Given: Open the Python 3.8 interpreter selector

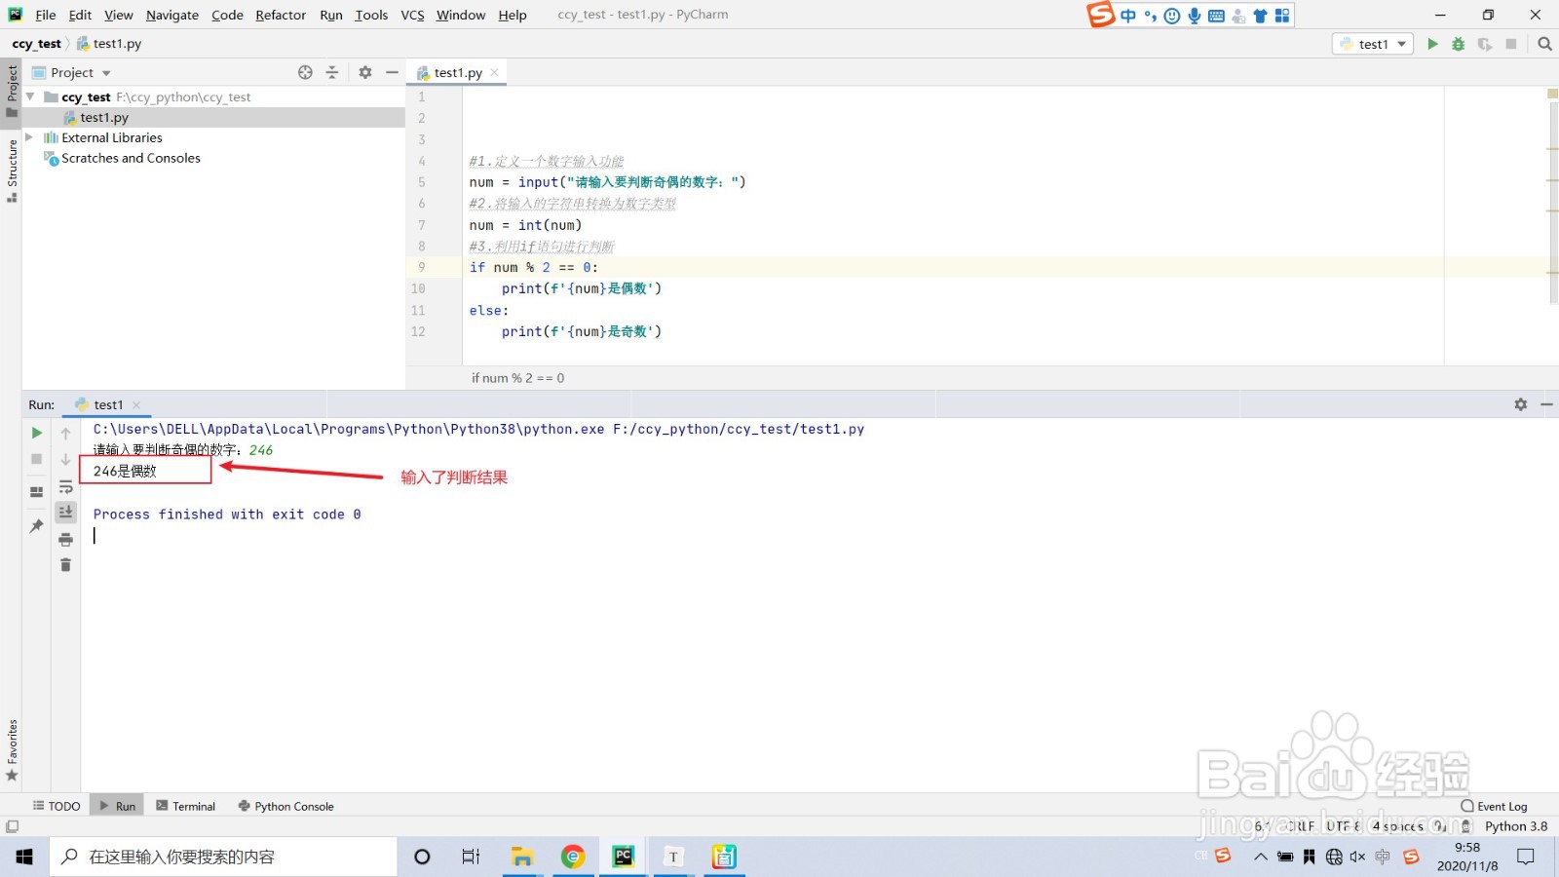Looking at the screenshot, I should click(x=1516, y=826).
